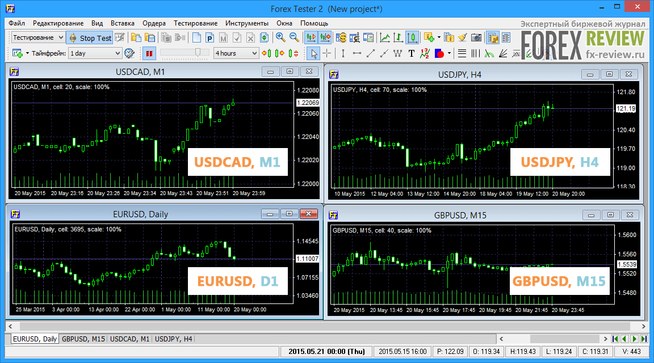Viewport: 654px width, 363px height.
Task: Minimize the USDJPY, H4 chart window
Action: pos(590,74)
